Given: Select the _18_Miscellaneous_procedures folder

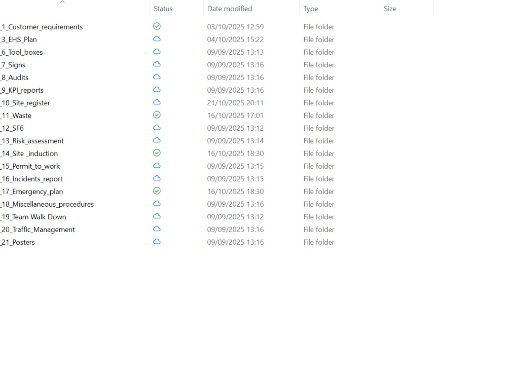Looking at the screenshot, I should click(47, 204).
